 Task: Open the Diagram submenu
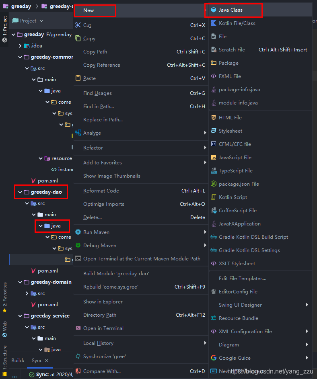[x=260, y=345]
